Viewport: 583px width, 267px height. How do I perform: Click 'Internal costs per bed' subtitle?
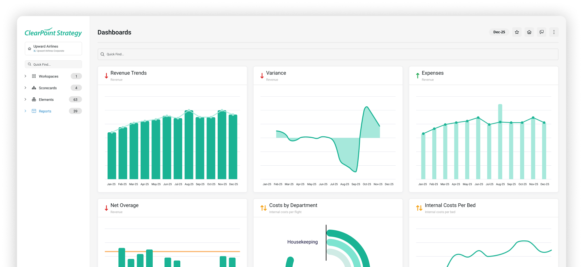pos(440,212)
